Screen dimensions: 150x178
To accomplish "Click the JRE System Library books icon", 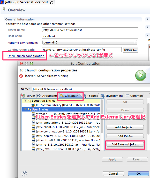I will coord(33,105).
